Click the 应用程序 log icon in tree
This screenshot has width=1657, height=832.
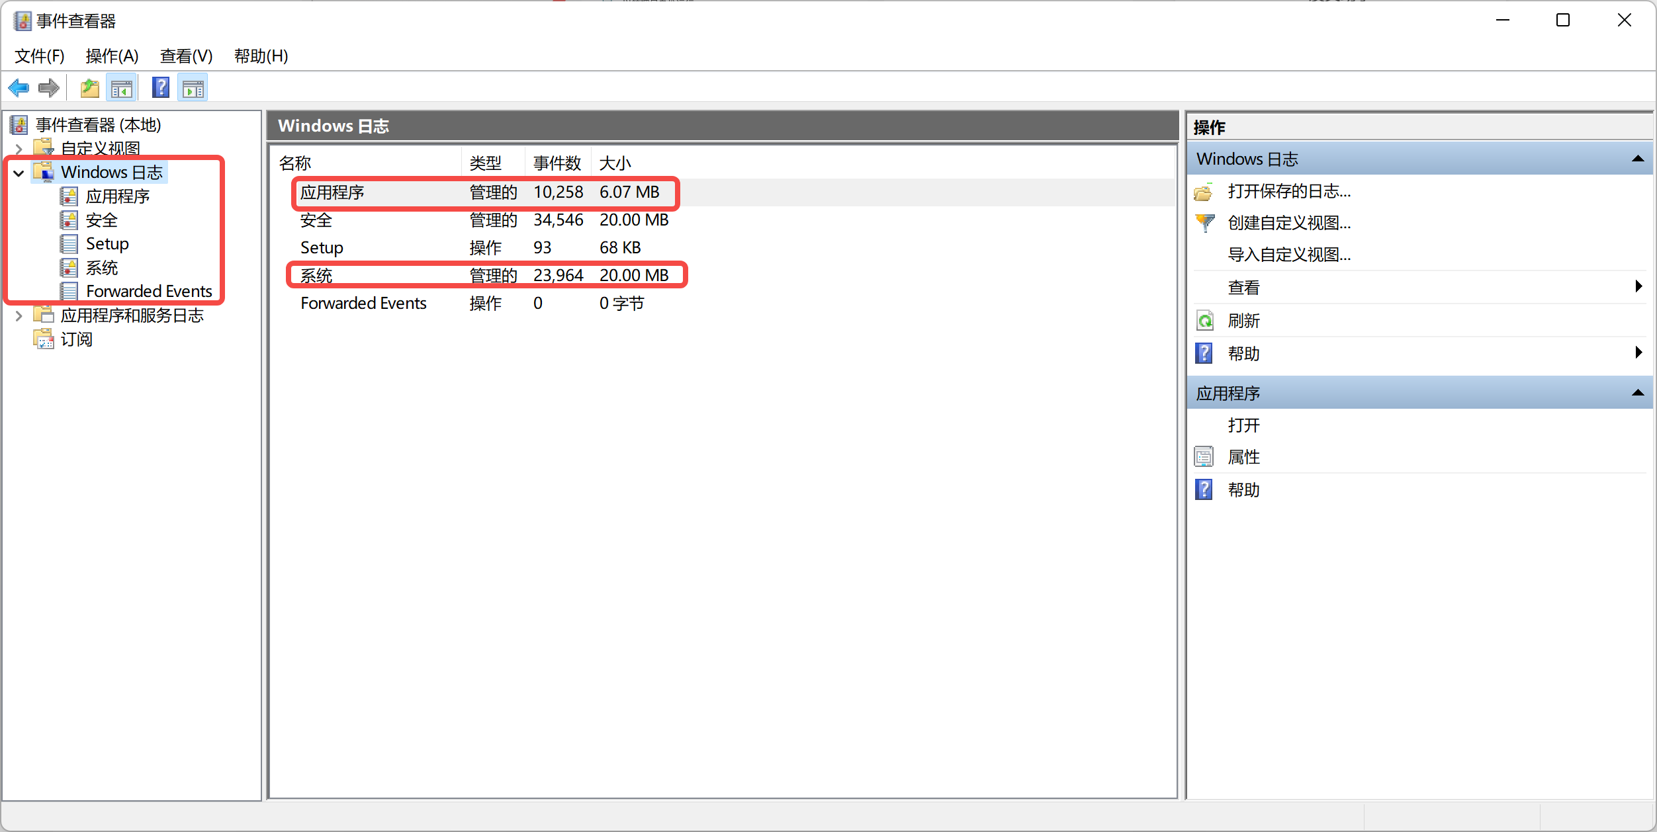(x=69, y=196)
